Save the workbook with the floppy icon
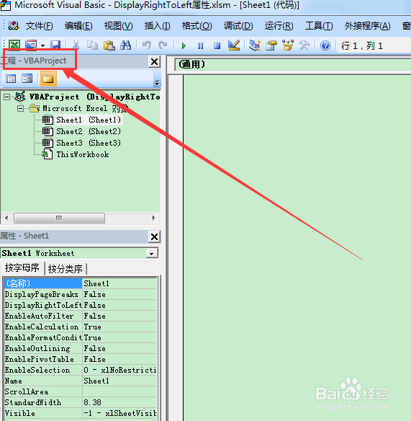 tap(55, 45)
